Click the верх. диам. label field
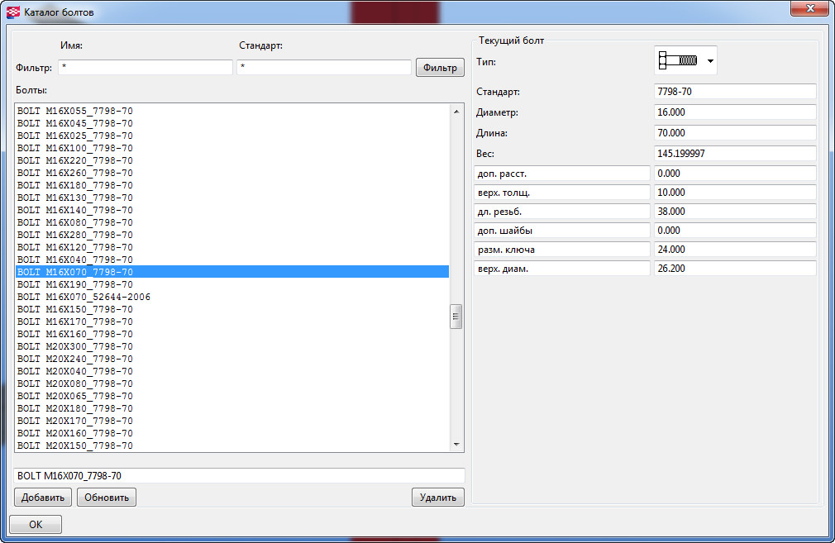835x543 pixels. 562,269
